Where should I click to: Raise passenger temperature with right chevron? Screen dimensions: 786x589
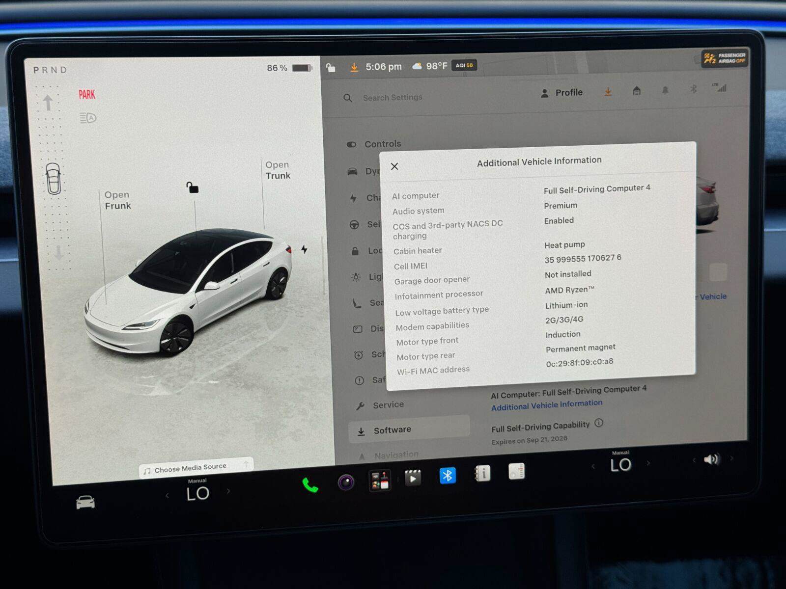click(648, 462)
